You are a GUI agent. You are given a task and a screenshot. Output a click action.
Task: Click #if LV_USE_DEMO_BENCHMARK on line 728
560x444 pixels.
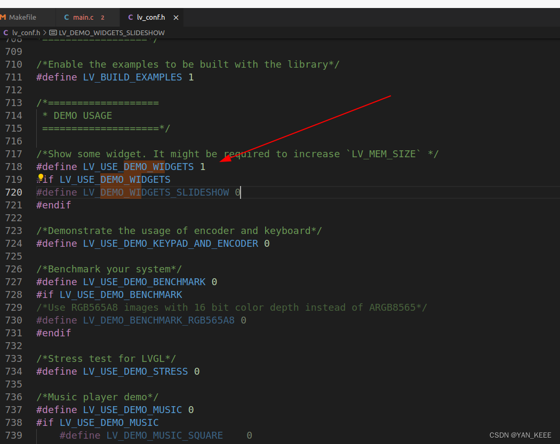click(109, 295)
